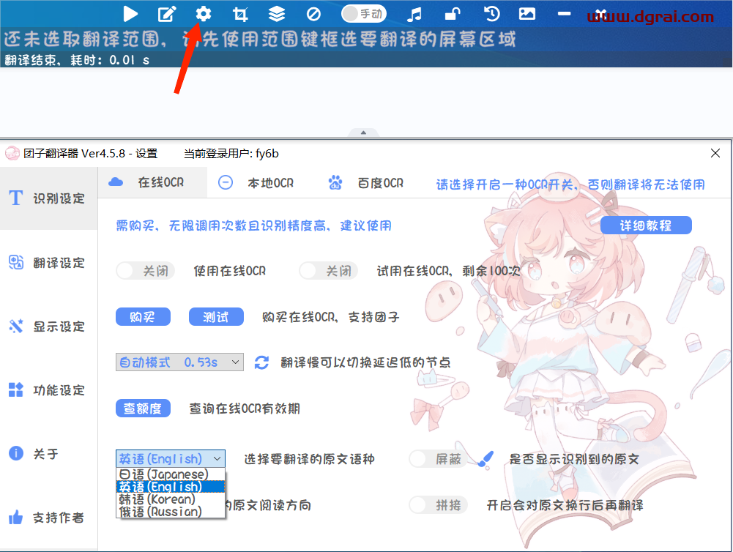Click the cloud icon on 在线OCR
The width and height of the screenshot is (733, 552).
point(116,182)
